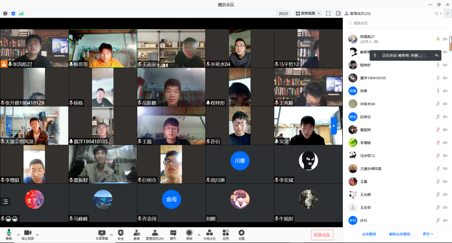Open Breakout Rooms (分组讨论) icon

pyautogui.click(x=209, y=233)
